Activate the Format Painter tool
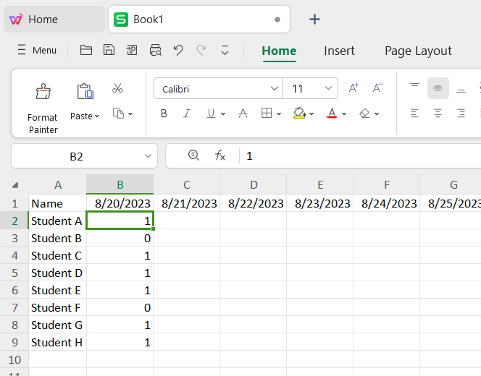Screen dimensions: 481x376 coord(43,108)
